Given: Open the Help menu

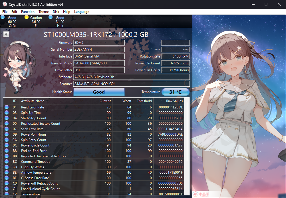Looking at the screenshot, I should (67, 12).
